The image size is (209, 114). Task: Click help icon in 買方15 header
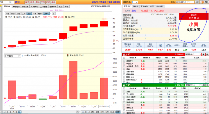pyautogui.click(x=175, y=54)
